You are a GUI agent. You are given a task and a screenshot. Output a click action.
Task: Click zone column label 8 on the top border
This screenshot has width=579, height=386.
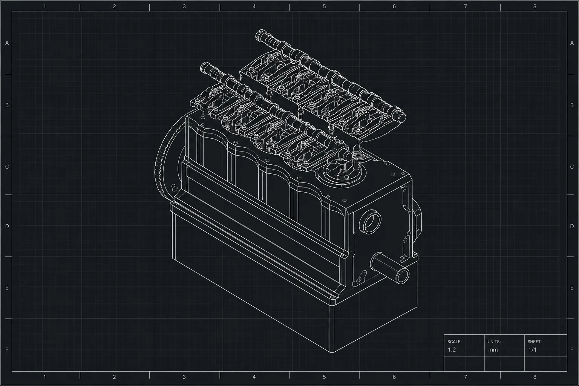535,6
